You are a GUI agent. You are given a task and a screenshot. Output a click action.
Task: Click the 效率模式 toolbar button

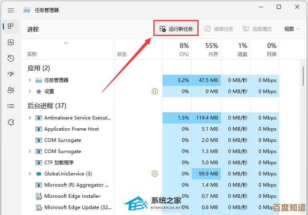(x=257, y=29)
